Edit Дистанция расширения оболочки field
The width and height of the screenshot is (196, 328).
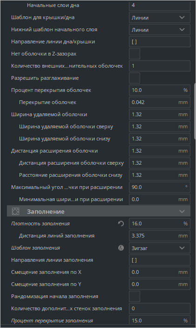tap(160, 151)
